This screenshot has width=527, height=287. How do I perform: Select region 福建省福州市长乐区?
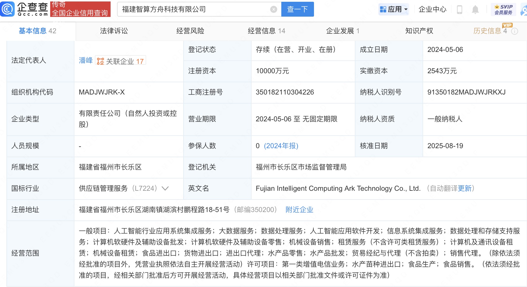pos(110,167)
